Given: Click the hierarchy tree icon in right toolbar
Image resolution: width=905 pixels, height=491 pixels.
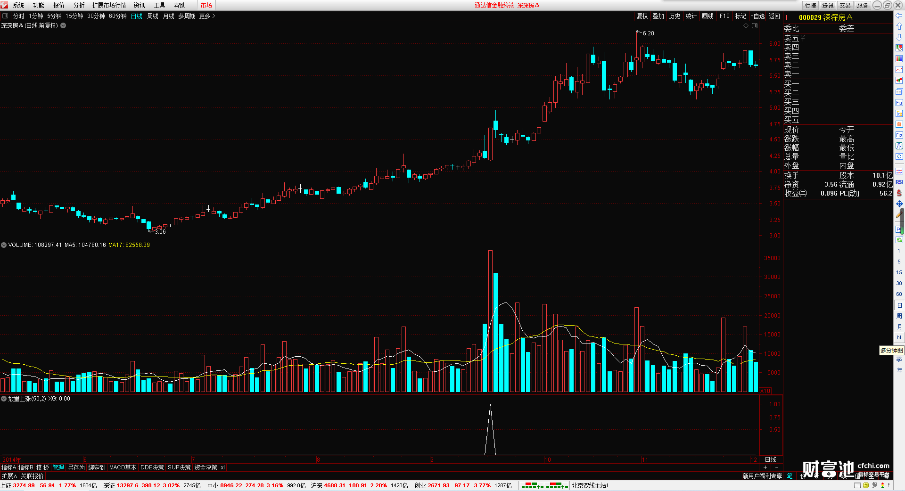Looking at the screenshot, I should (x=899, y=114).
